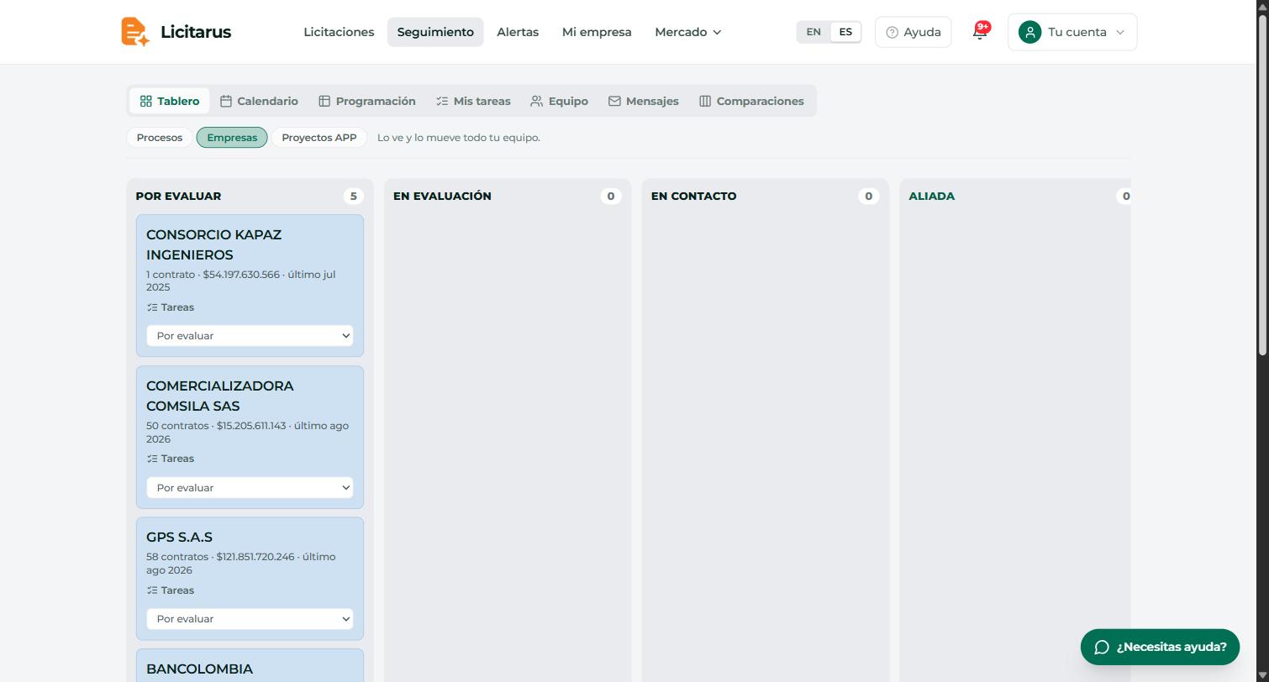Open the CONSORCIO KAPAZ INGENIEROS company title
This screenshot has width=1269, height=682.
(x=213, y=244)
